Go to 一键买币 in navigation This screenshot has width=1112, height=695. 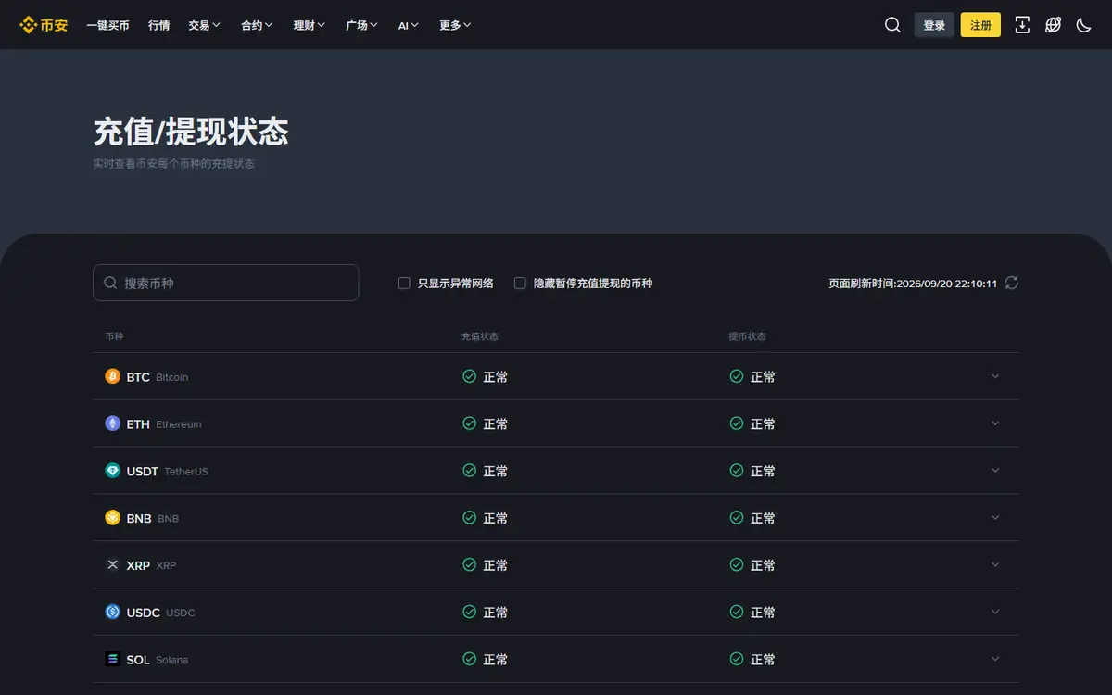[x=107, y=25]
